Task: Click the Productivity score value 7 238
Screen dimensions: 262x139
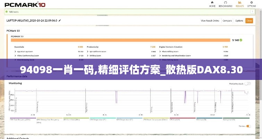Action: [153, 47]
